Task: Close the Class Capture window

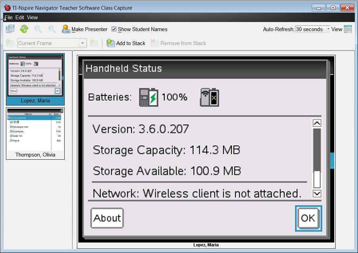Action: click(x=347, y=8)
